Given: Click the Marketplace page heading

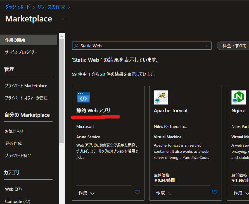Looking at the screenshot, I should (x=29, y=19).
